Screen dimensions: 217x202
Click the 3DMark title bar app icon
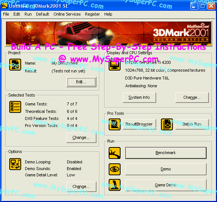coord(4,6)
